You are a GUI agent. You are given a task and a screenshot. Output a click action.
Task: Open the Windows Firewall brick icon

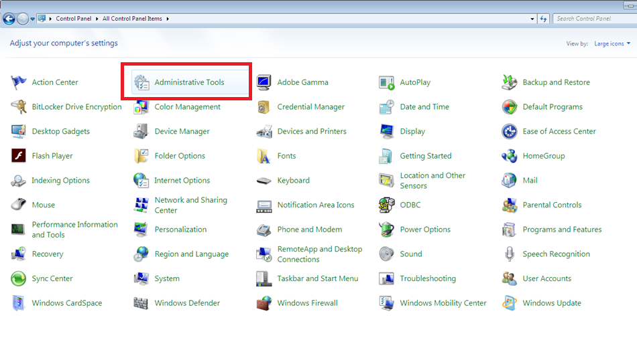[264, 303]
